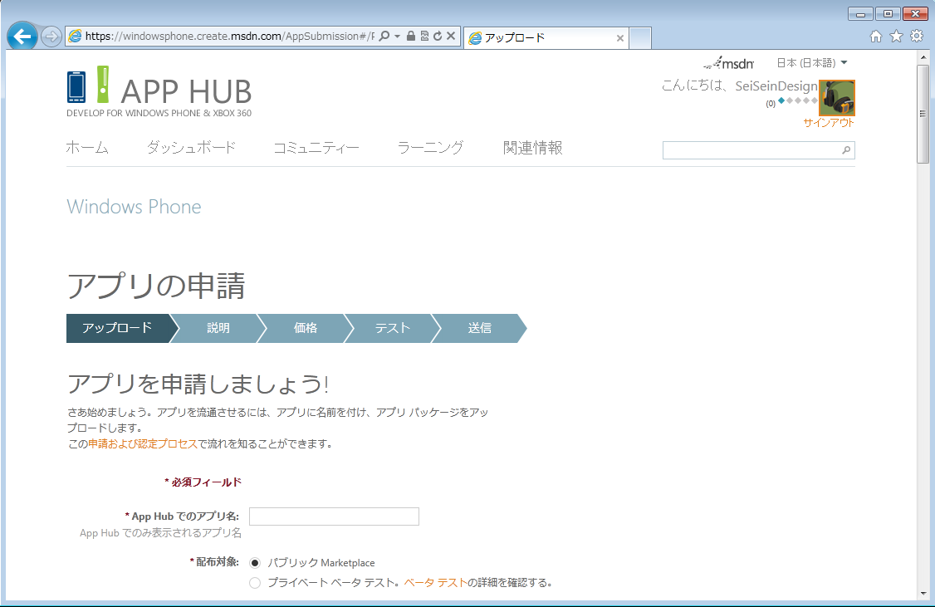Click the App Hub でのアプリ名 text field
Image resolution: width=935 pixels, height=607 pixels.
[x=334, y=516]
